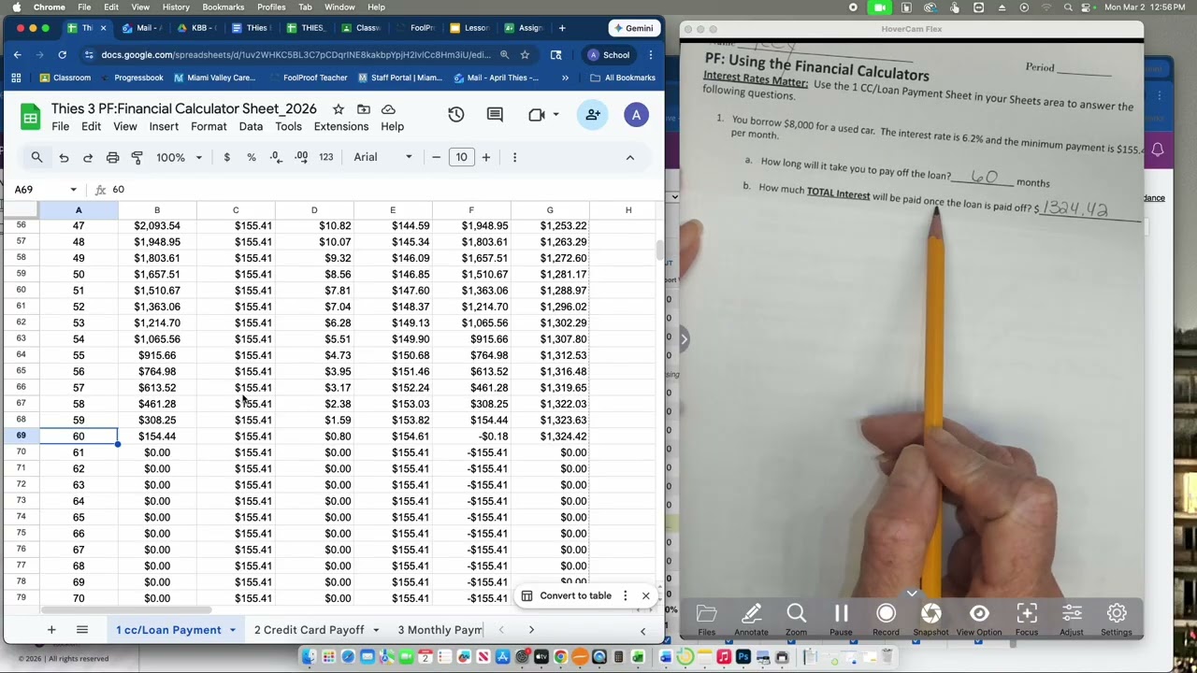Image resolution: width=1197 pixels, height=673 pixels.
Task: Open the Google account avatar A
Action: click(636, 115)
